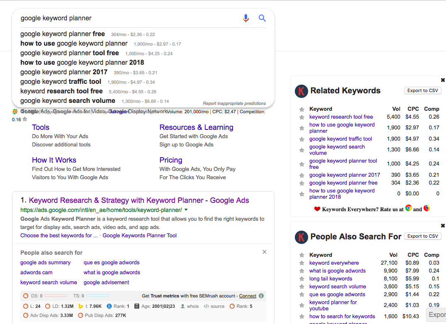Open the Firefox rating icon
Image resolution: width=446 pixels, height=324 pixels.
[x=426, y=208]
